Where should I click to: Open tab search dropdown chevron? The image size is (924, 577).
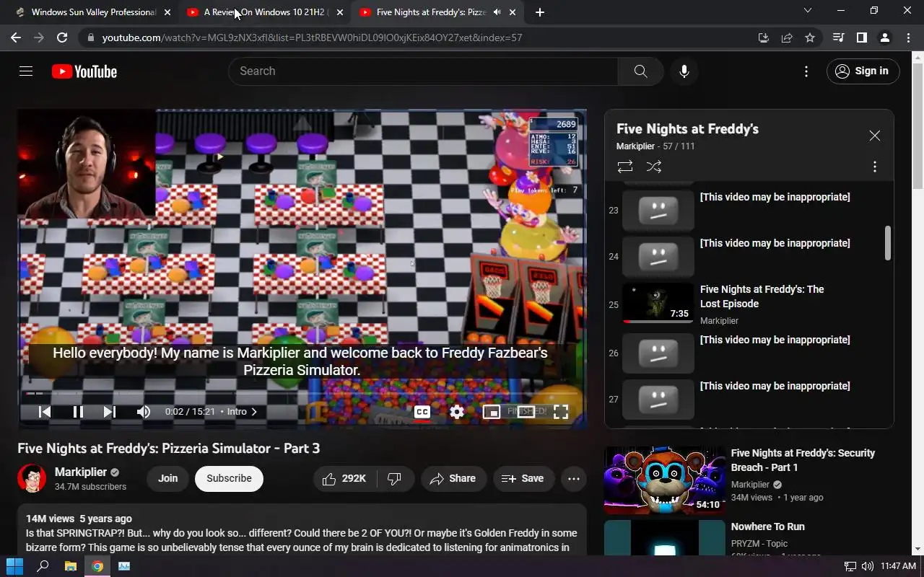pyautogui.click(x=808, y=11)
